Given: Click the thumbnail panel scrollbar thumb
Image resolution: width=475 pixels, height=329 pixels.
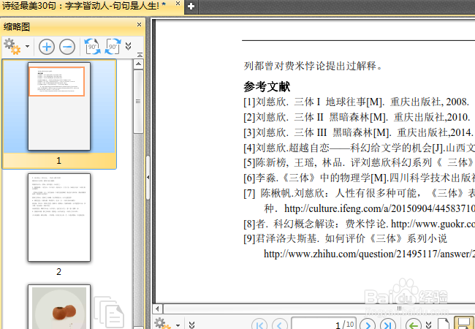Looking at the screenshot, I should (138, 102).
